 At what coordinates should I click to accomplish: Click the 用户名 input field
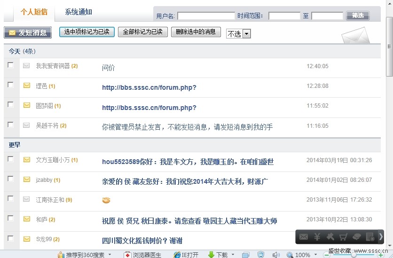pyautogui.click(x=206, y=16)
